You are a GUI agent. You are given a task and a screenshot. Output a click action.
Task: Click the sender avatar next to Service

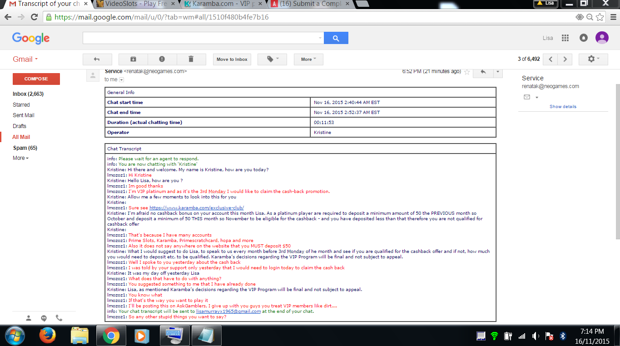93,75
